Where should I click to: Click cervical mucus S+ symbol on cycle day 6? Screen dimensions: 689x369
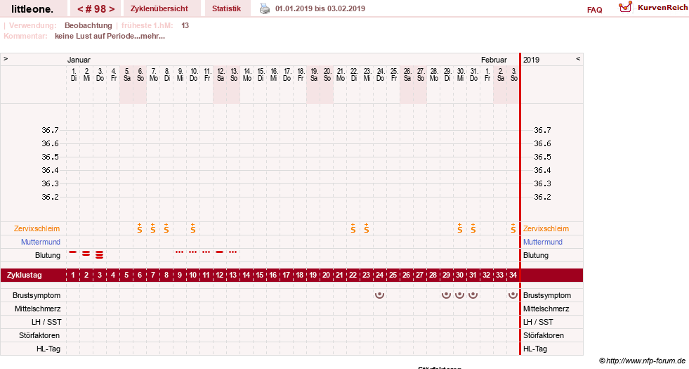[x=140, y=228]
